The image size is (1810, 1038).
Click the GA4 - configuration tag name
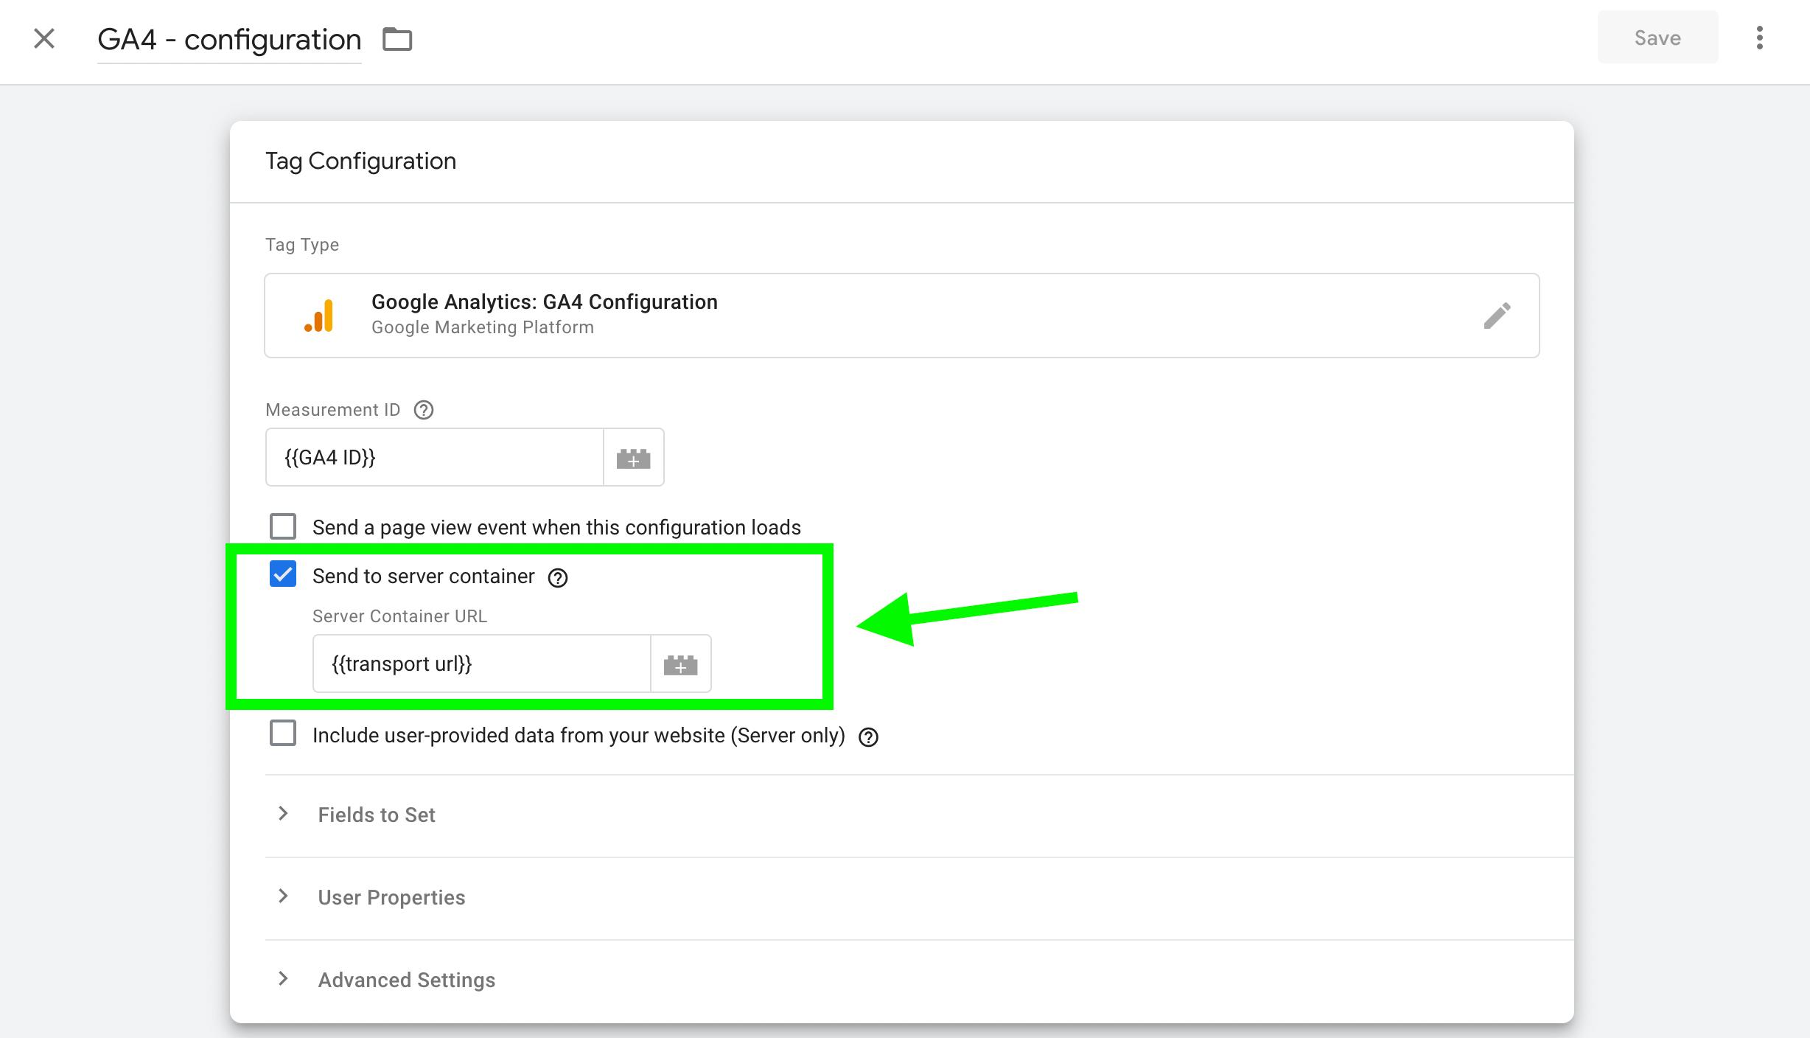[x=229, y=40]
